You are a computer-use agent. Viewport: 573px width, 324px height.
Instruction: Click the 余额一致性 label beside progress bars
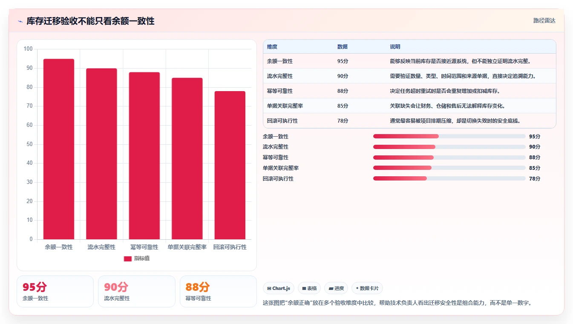coord(276,137)
